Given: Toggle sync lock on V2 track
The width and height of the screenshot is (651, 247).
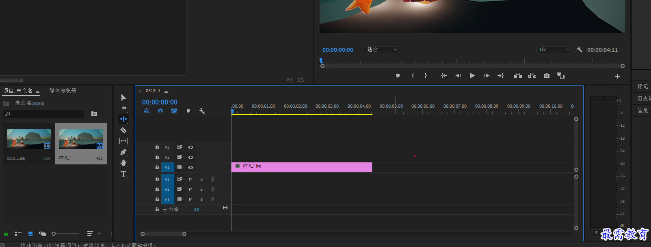Looking at the screenshot, I should coord(180,157).
